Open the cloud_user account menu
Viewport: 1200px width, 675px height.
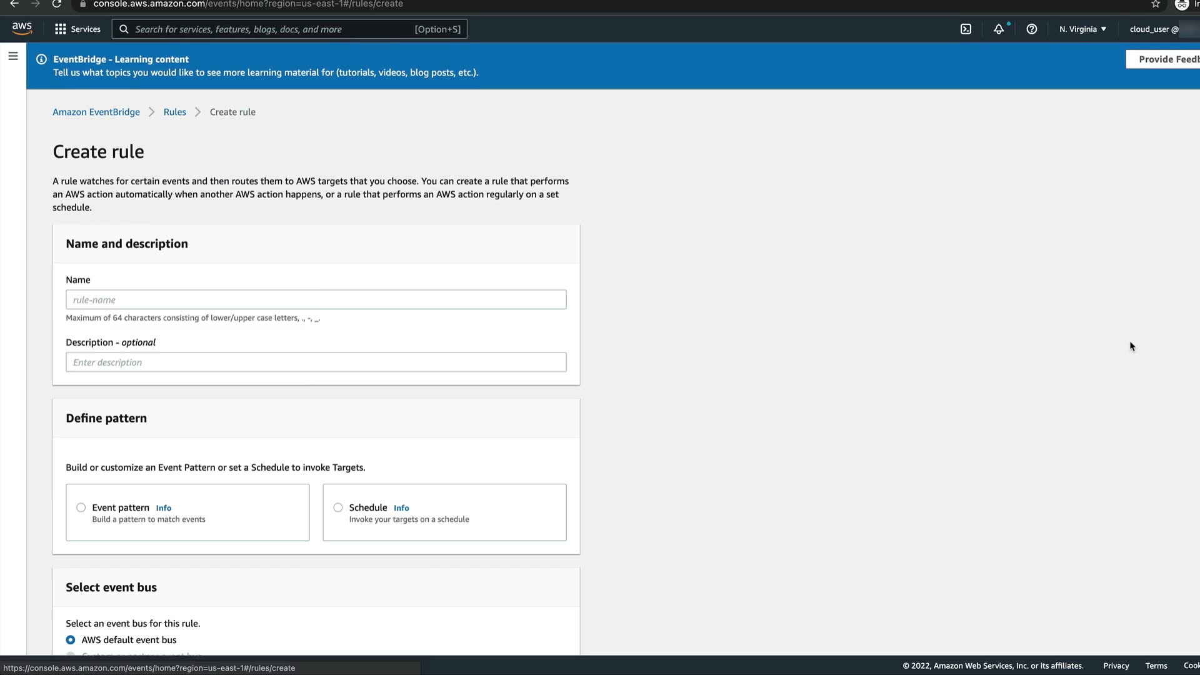point(1154,29)
